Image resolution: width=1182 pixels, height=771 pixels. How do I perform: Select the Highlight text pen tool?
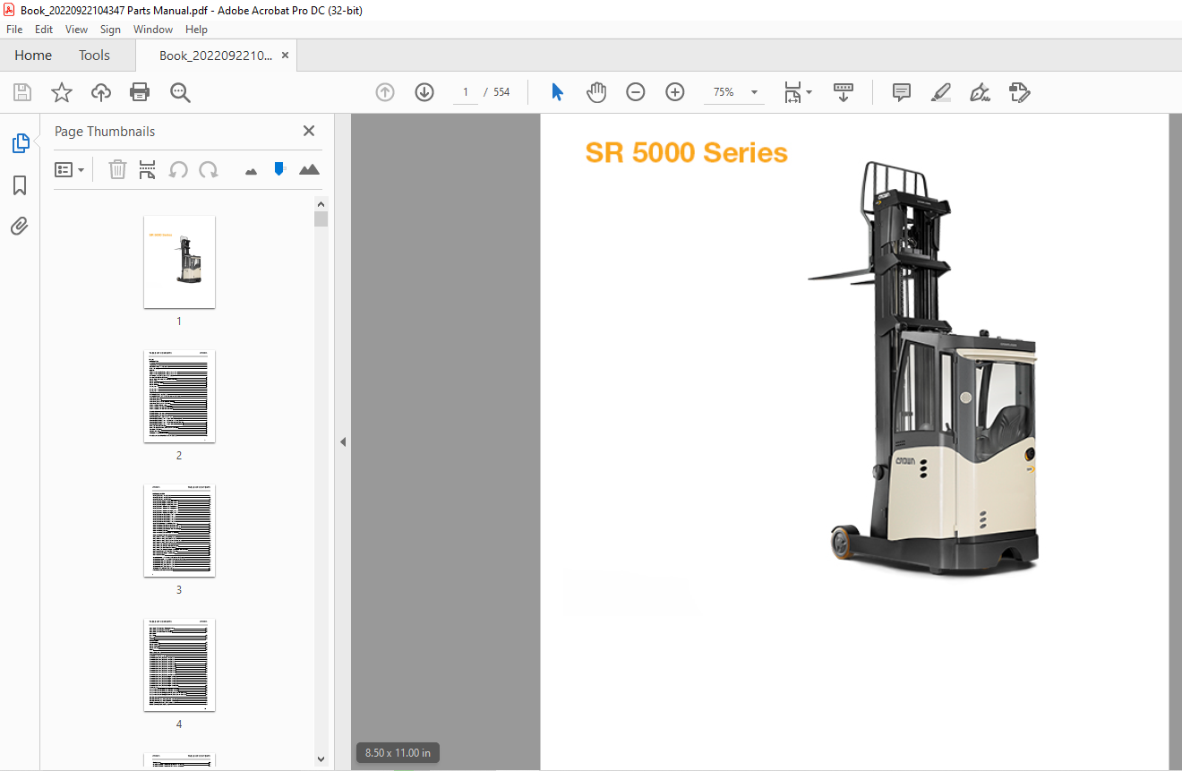click(x=940, y=92)
